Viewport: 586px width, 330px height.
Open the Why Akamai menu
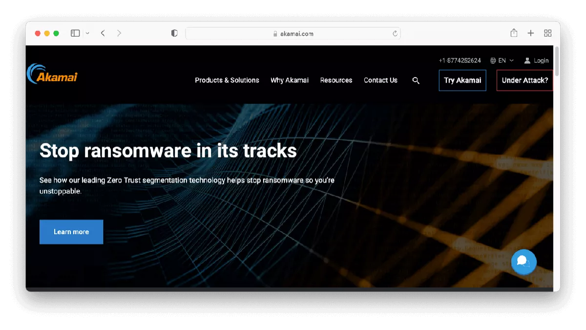pyautogui.click(x=290, y=80)
